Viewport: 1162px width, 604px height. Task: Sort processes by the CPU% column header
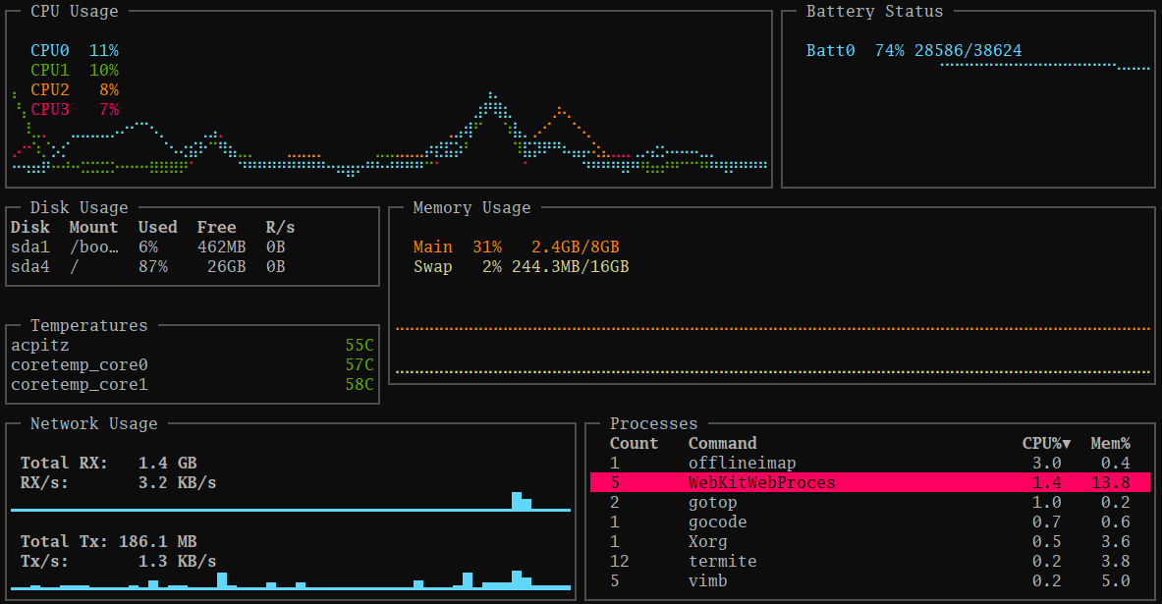tap(1046, 443)
